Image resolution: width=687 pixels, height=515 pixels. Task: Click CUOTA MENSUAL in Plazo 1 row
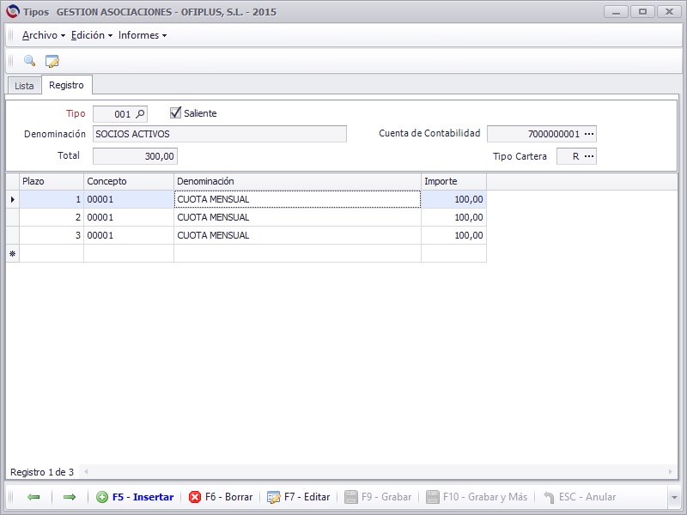click(x=297, y=199)
